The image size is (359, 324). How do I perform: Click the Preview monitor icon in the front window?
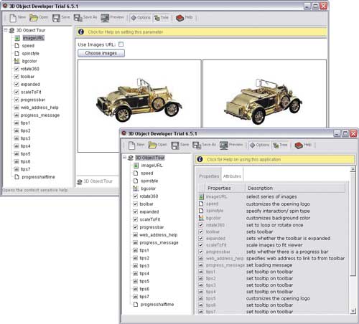224,146
